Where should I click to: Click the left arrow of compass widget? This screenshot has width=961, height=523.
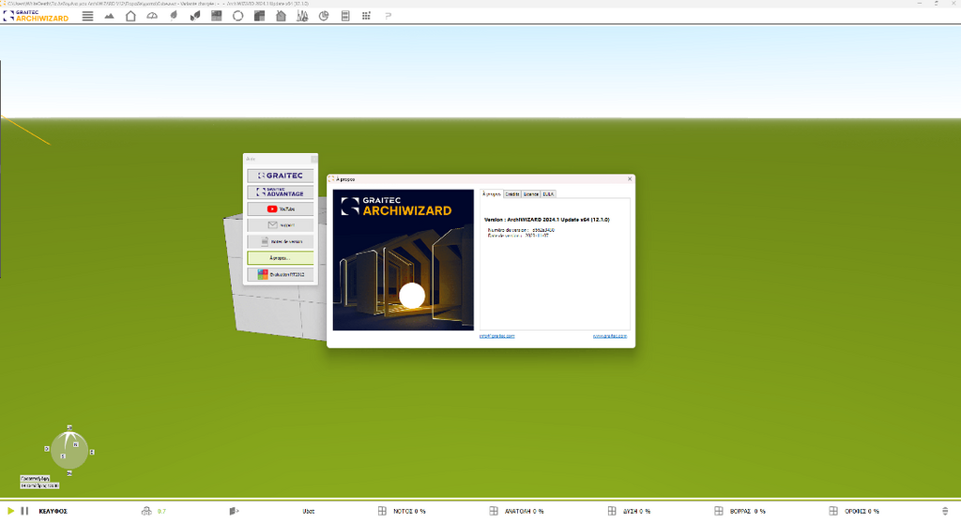point(47,449)
